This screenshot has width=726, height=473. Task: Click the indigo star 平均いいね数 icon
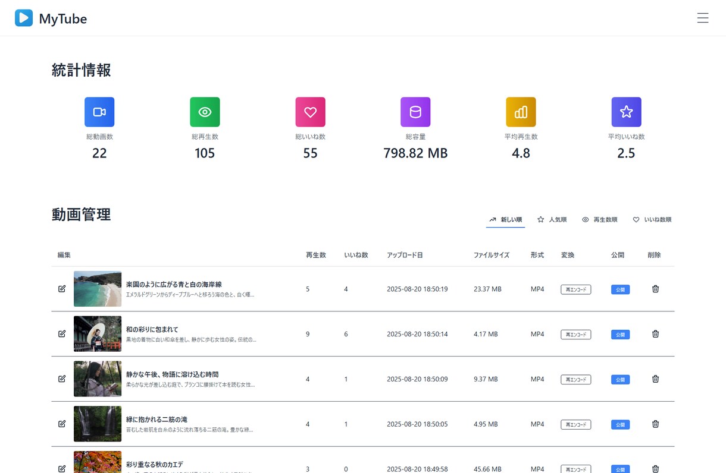tap(626, 112)
